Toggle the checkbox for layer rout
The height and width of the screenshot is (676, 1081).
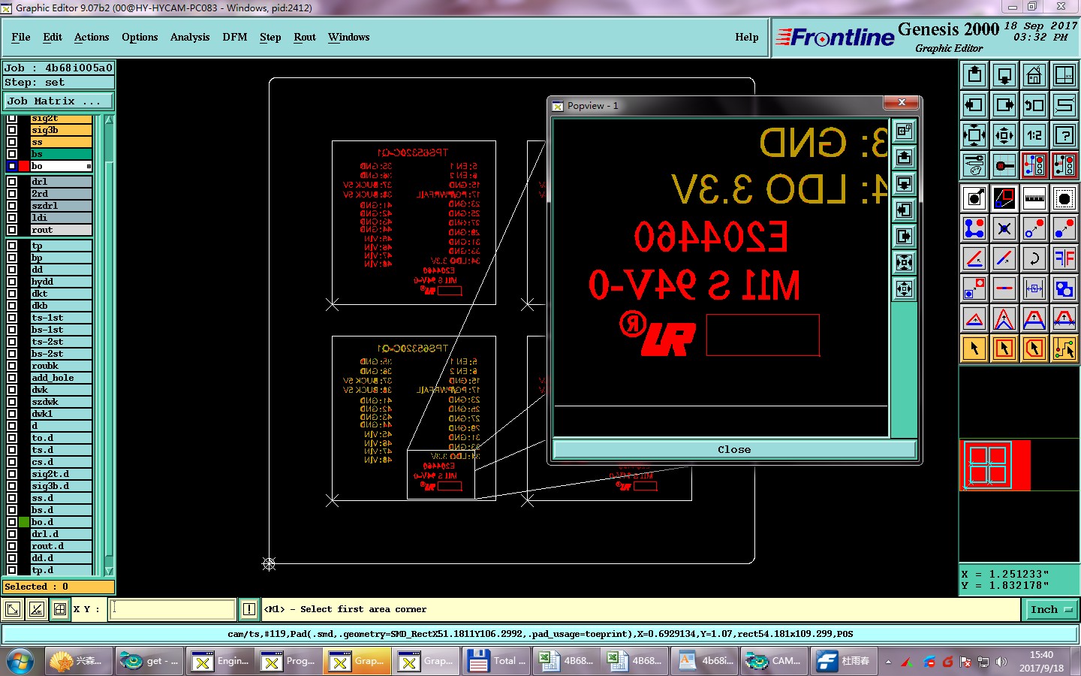pos(11,230)
